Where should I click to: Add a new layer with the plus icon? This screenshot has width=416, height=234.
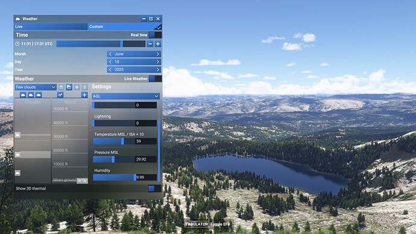pyautogui.click(x=84, y=95)
